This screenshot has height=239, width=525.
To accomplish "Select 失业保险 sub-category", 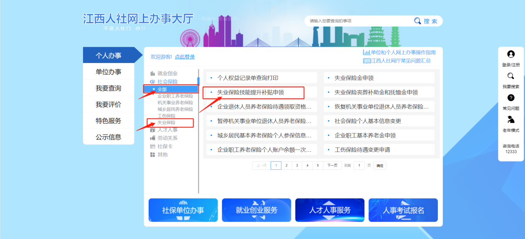I will tap(166, 123).
